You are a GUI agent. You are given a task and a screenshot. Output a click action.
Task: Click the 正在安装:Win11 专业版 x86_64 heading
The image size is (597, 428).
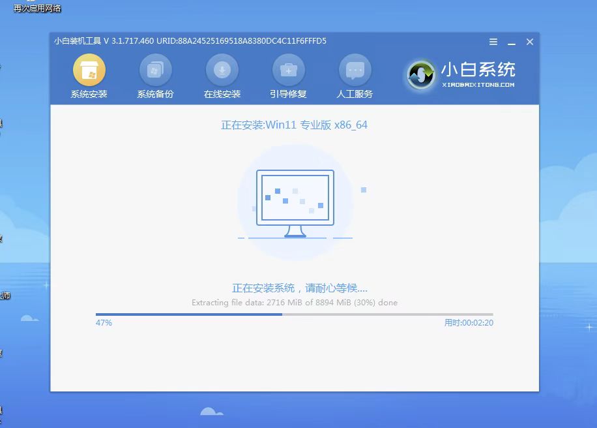click(x=295, y=125)
